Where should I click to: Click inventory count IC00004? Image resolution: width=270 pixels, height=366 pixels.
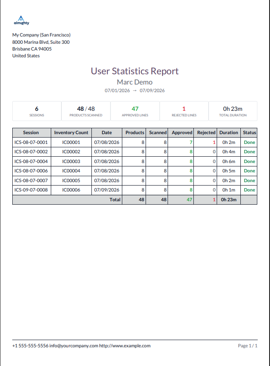pyautogui.click(x=71, y=171)
